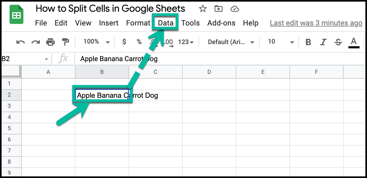
Task: Open the Print icon
Action: click(x=50, y=42)
